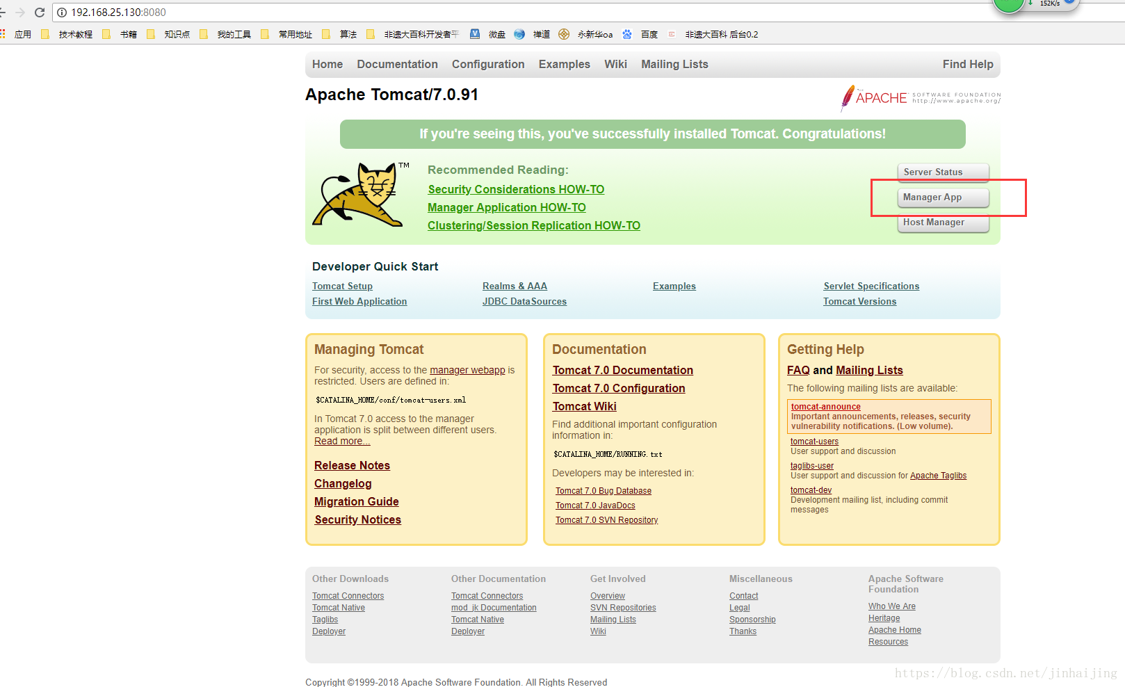Open Tomcat 7.0 Configuration link
The height and width of the screenshot is (687, 1125).
click(619, 388)
